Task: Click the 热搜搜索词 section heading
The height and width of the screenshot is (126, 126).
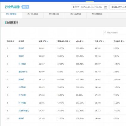Action: click(12, 22)
